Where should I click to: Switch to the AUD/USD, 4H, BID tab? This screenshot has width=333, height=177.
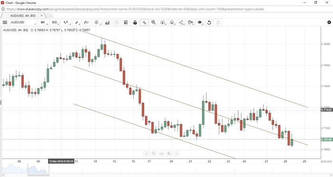pos(23,16)
